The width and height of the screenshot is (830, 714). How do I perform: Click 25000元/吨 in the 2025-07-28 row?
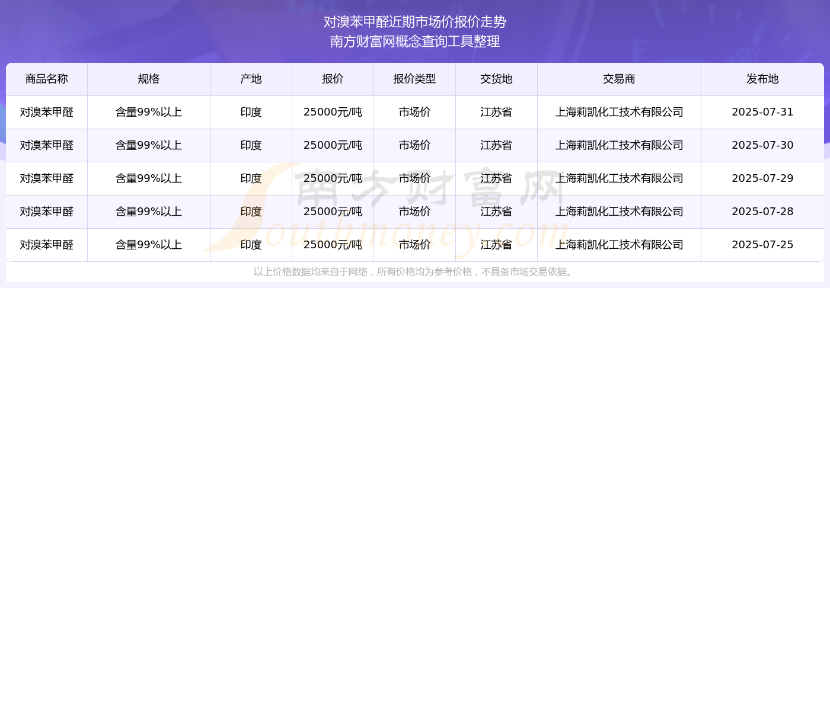[333, 212]
